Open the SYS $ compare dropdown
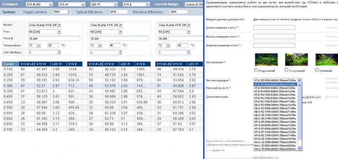The width and height of the screenshot is (338, 159). (x=136, y=4)
